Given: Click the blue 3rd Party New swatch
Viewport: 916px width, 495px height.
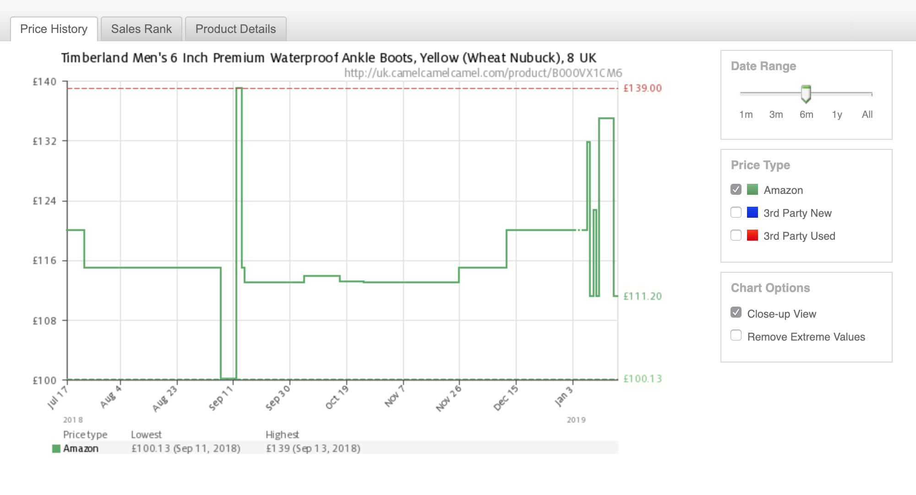Looking at the screenshot, I should [x=752, y=212].
